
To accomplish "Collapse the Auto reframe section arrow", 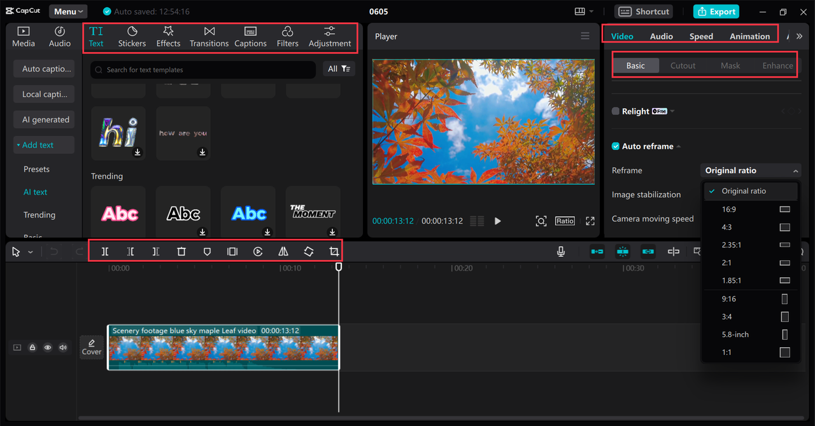I will tap(679, 146).
